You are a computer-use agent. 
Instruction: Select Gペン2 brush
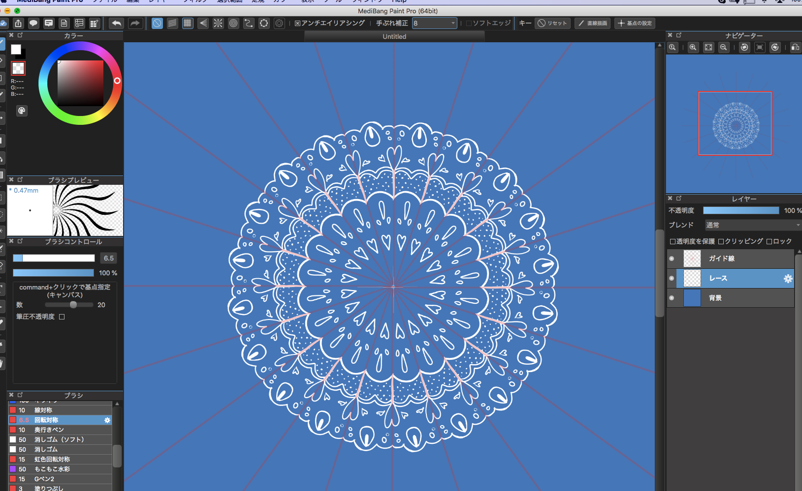(x=60, y=479)
